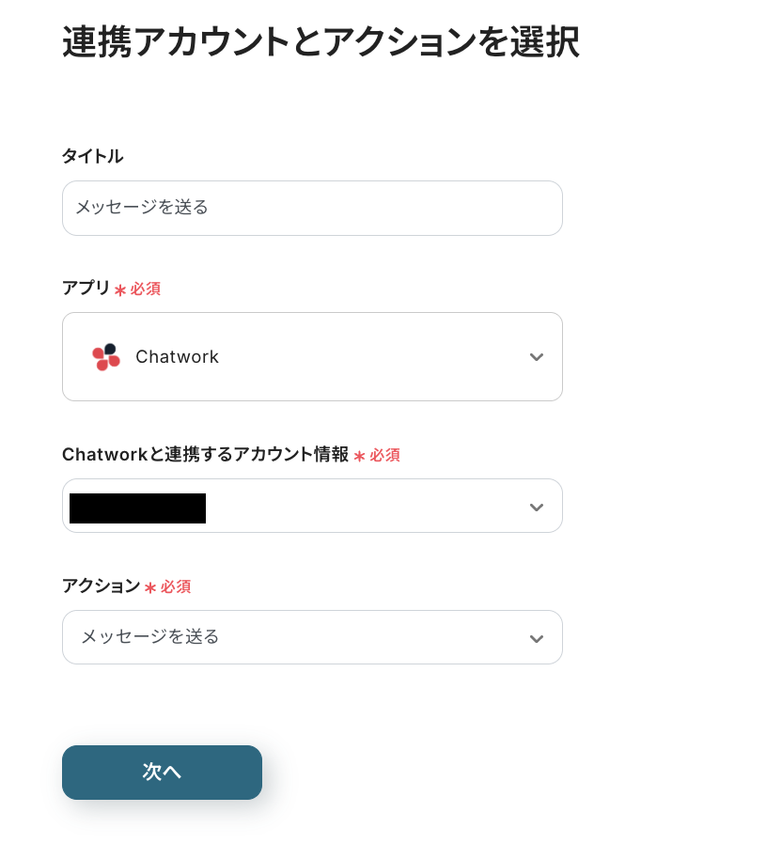Click the アプリ field label
This screenshot has width=782, height=859.
coord(86,289)
